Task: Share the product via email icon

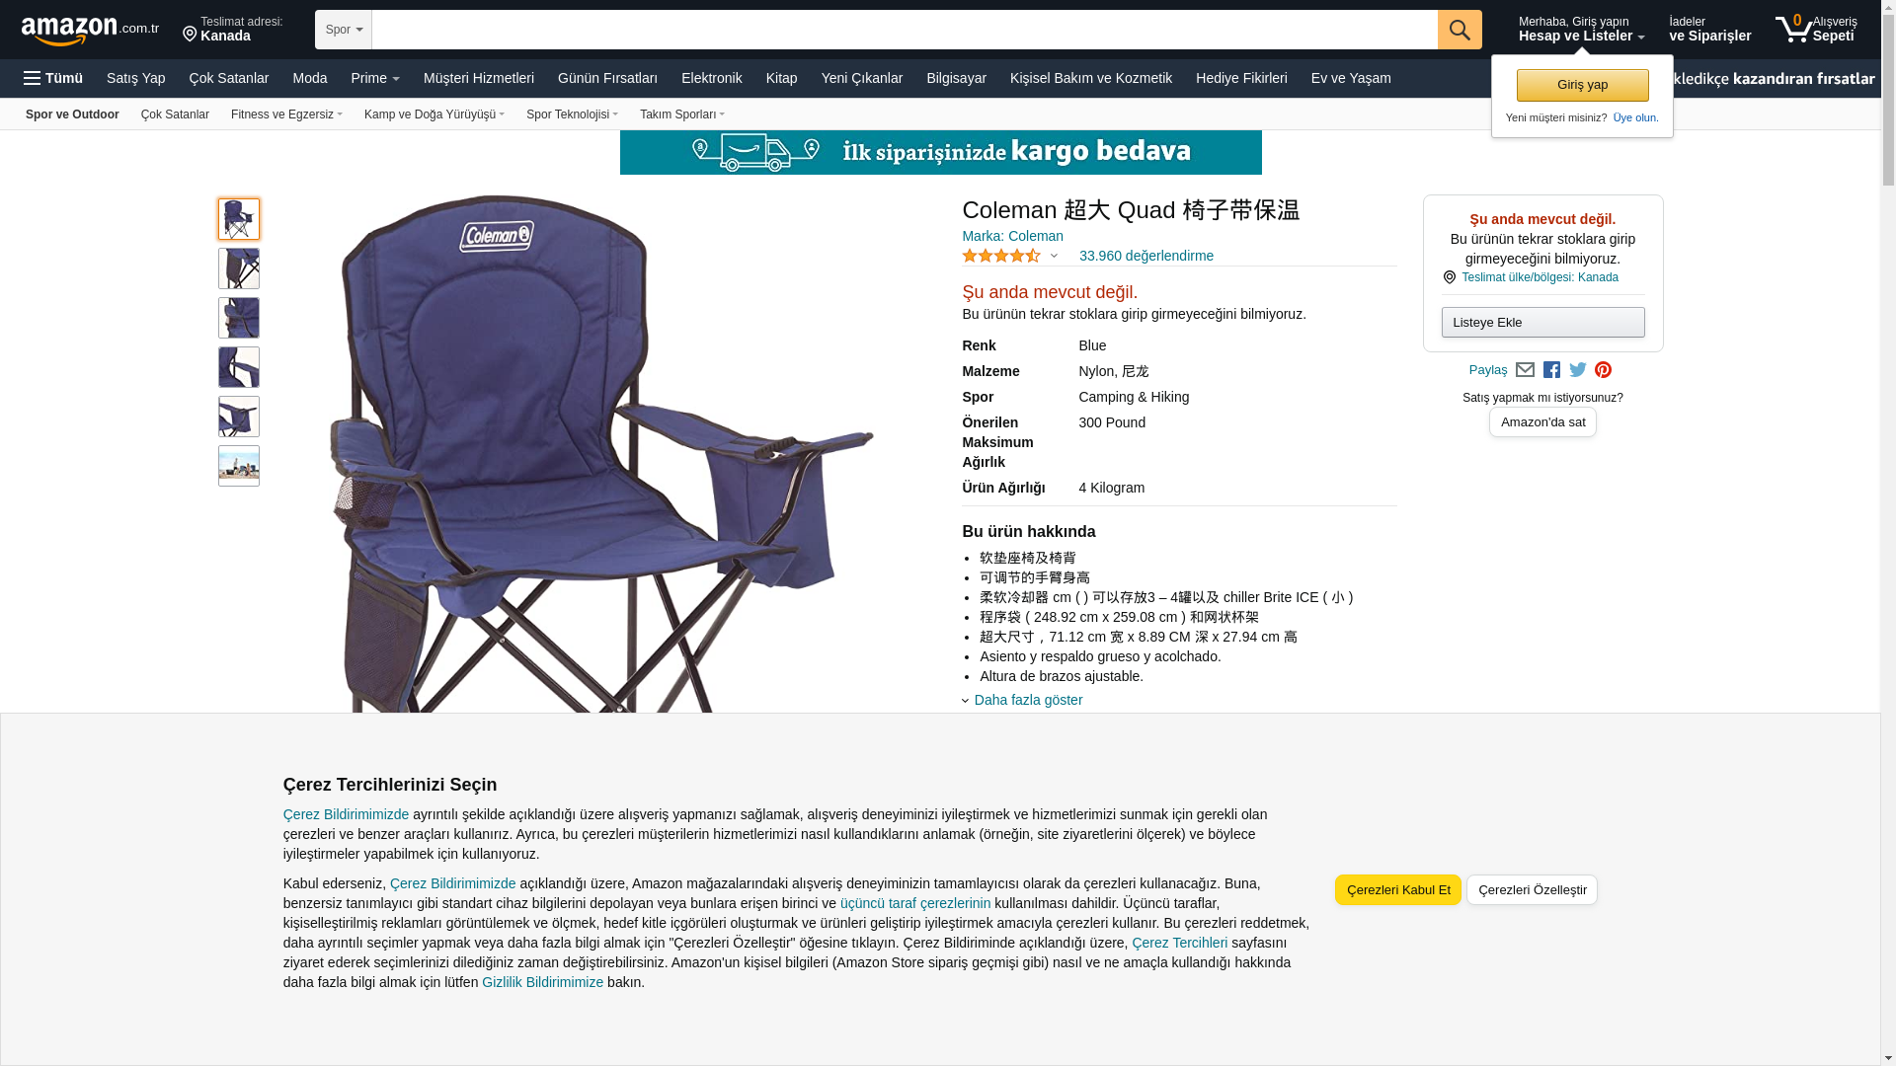Action: (1525, 370)
